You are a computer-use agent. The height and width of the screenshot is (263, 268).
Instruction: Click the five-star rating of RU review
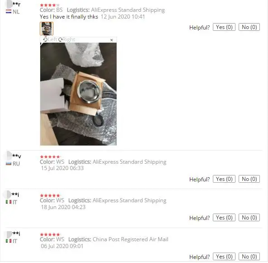(x=50, y=157)
